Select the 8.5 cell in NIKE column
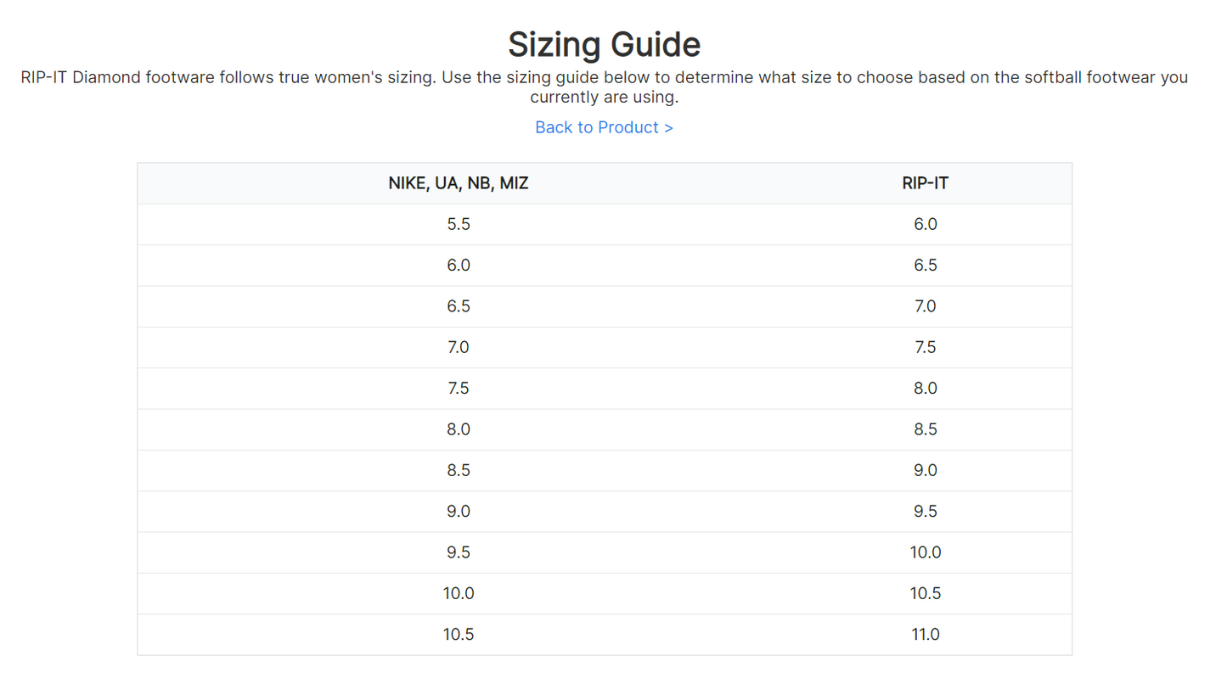 459,470
